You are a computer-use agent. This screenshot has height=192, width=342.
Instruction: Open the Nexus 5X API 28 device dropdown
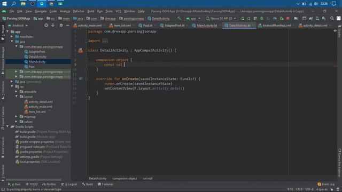click(x=221, y=19)
